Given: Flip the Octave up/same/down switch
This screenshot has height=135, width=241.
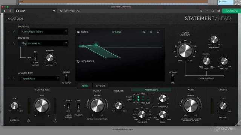Looking at the screenshot, I should (35, 57).
